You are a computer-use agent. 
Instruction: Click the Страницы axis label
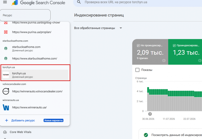(x=141, y=78)
